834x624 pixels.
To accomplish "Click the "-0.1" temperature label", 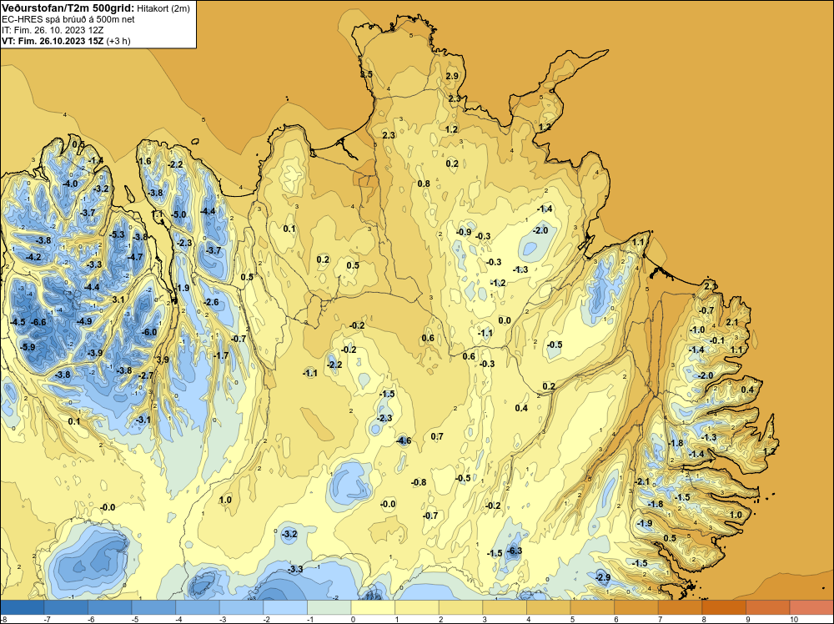I will coord(717,340).
